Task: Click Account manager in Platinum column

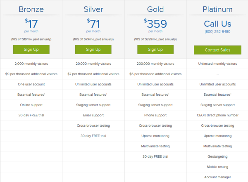Action: (218, 177)
